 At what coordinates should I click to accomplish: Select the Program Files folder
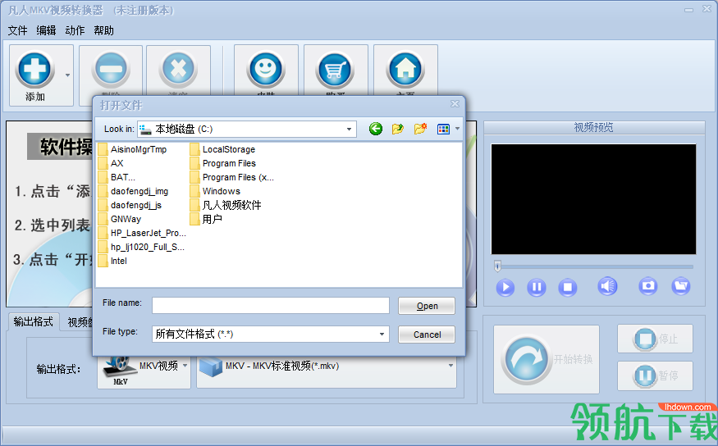tap(223, 163)
